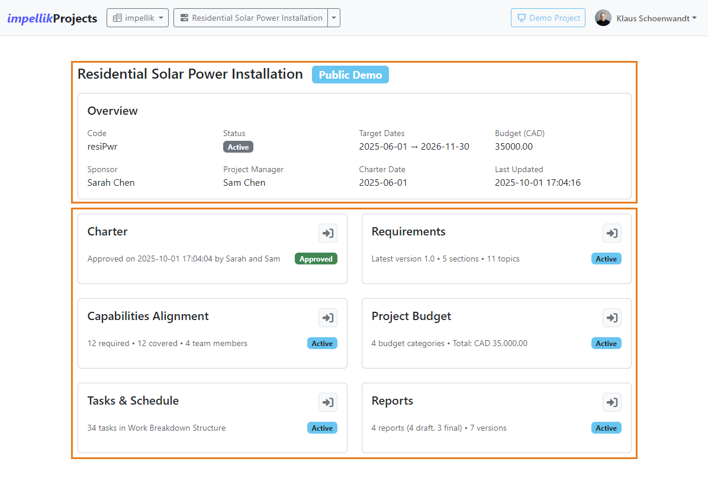Open Tasks & Schedule via its arrow icon
The width and height of the screenshot is (708, 478).
[x=328, y=402]
